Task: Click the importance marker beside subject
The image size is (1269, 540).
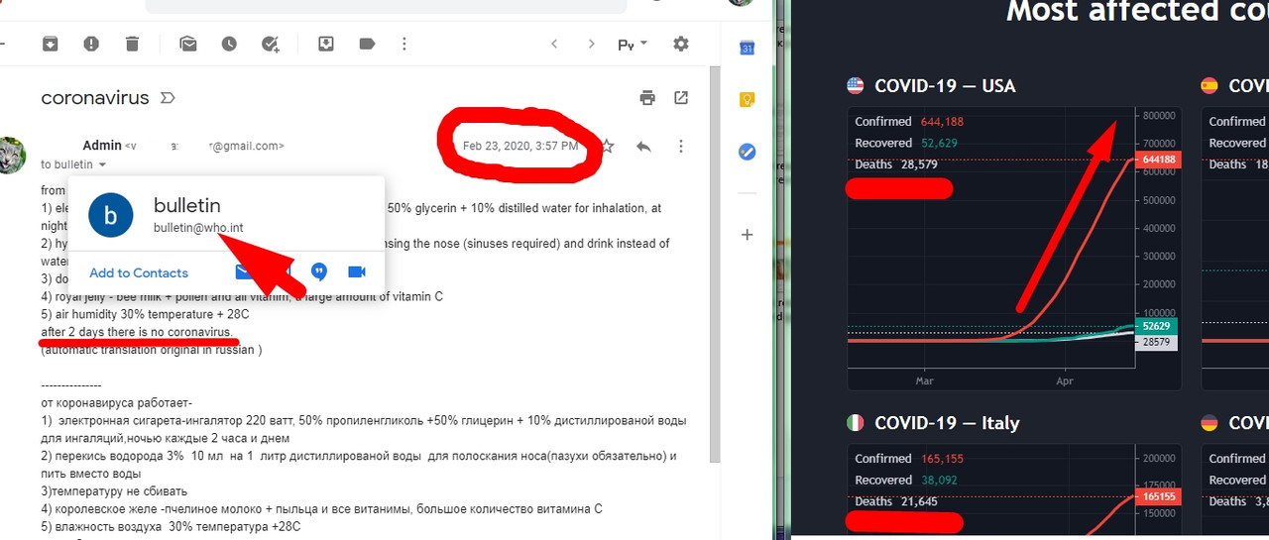Action: click(x=168, y=98)
